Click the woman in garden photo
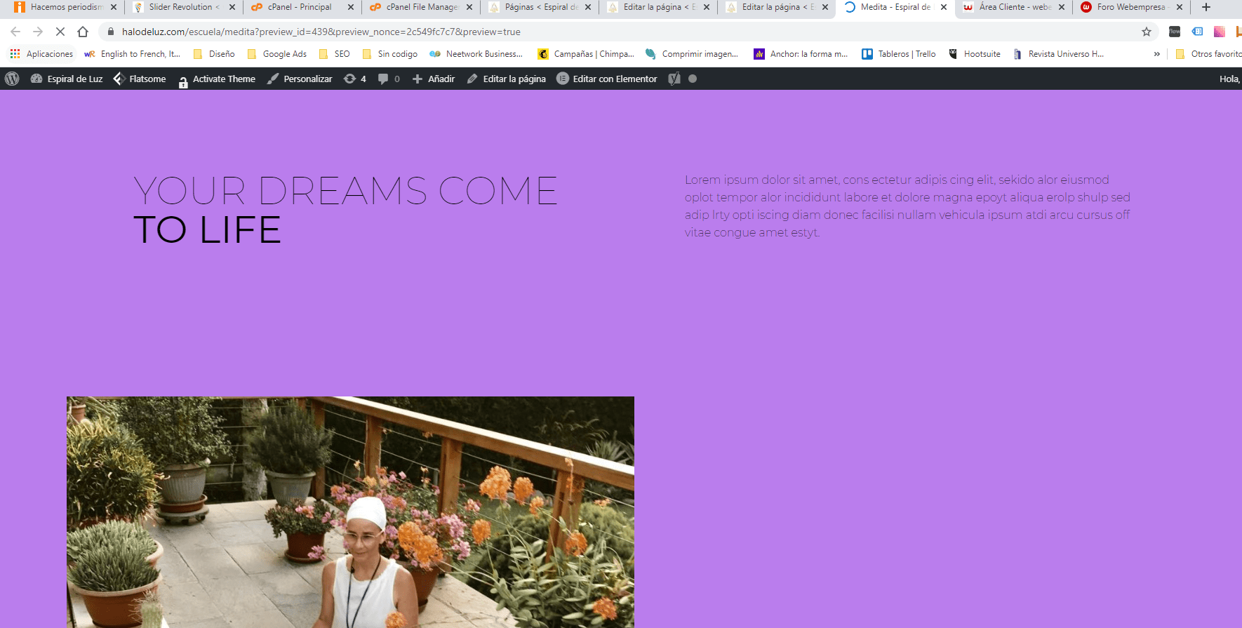Viewport: 1242px width, 628px height. (x=350, y=512)
